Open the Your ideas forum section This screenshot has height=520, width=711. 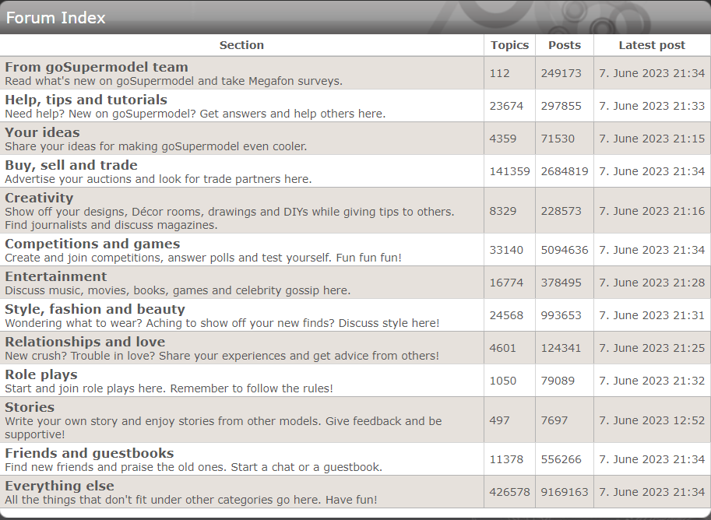click(x=42, y=132)
